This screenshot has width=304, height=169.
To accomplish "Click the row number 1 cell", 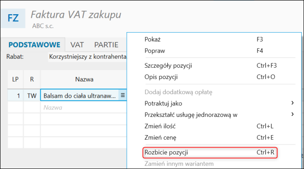I will coord(15,96).
